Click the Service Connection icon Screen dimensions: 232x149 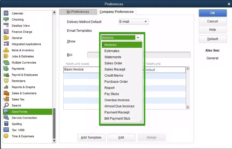pos(6,117)
